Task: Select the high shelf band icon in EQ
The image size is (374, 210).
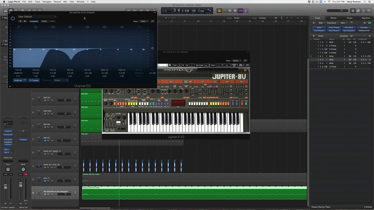Action: click(122, 27)
